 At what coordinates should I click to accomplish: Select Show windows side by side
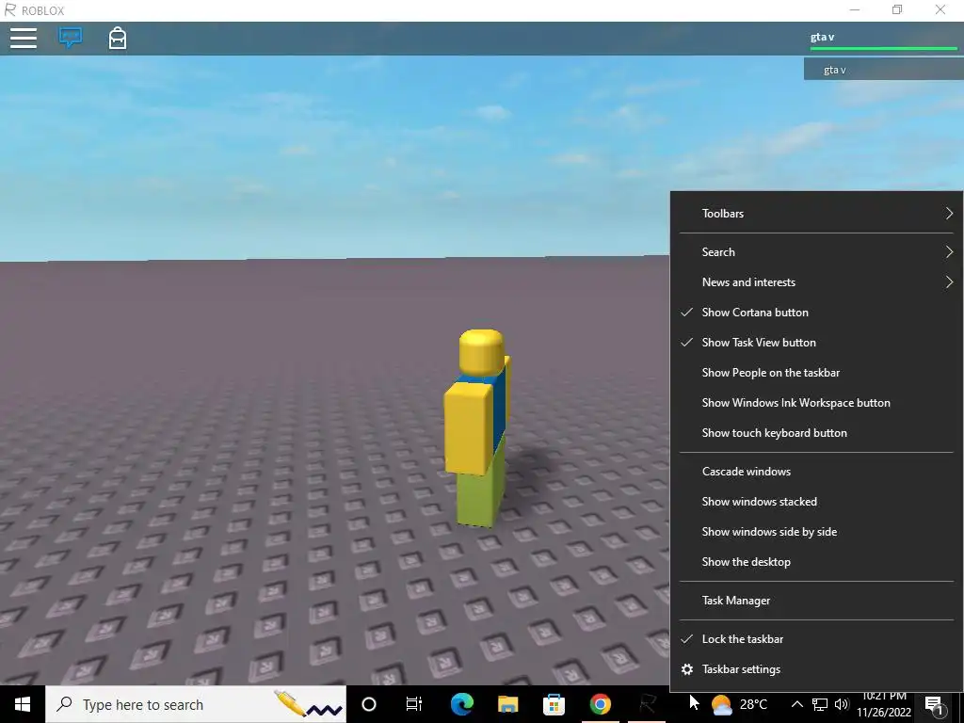816,532
